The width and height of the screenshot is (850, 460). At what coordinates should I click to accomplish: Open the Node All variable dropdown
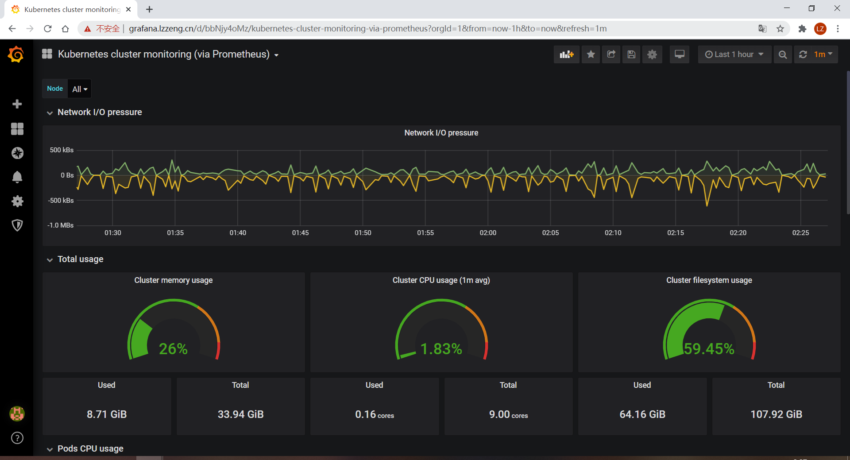(80, 89)
